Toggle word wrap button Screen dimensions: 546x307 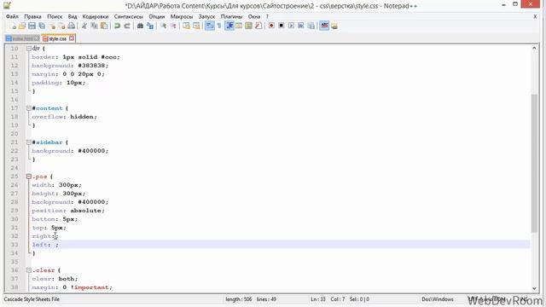[209, 26]
